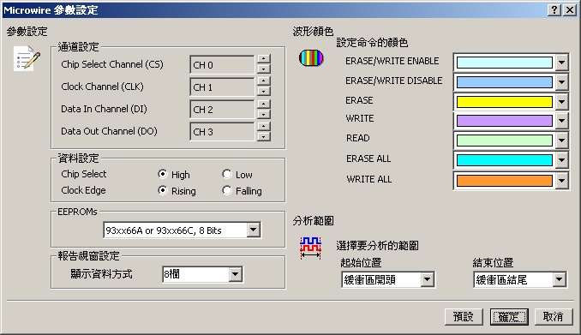Increase Clock Channel spinner up
Image resolution: width=581 pixels, height=335 pixels.
coord(263,81)
